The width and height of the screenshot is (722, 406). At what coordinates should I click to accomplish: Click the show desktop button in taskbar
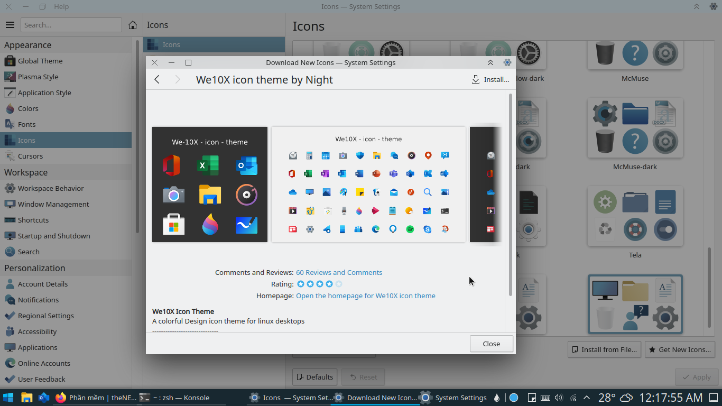pos(714,398)
